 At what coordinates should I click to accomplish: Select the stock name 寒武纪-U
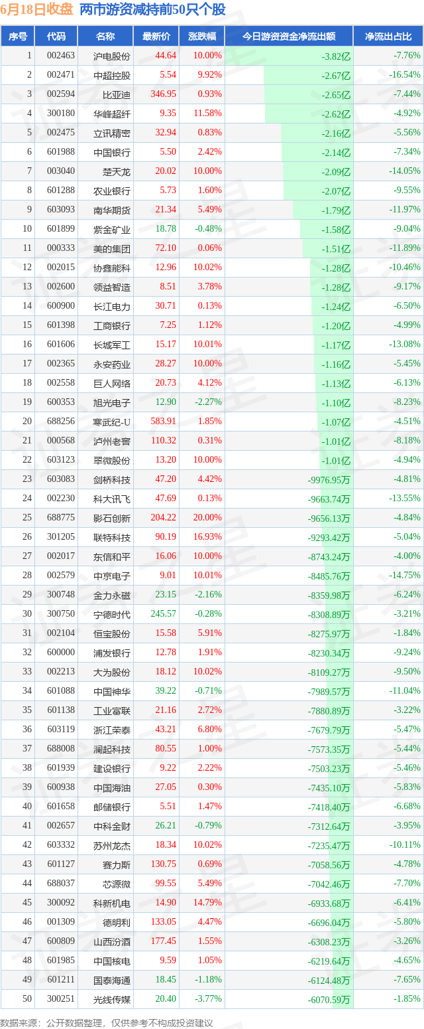coord(112,422)
